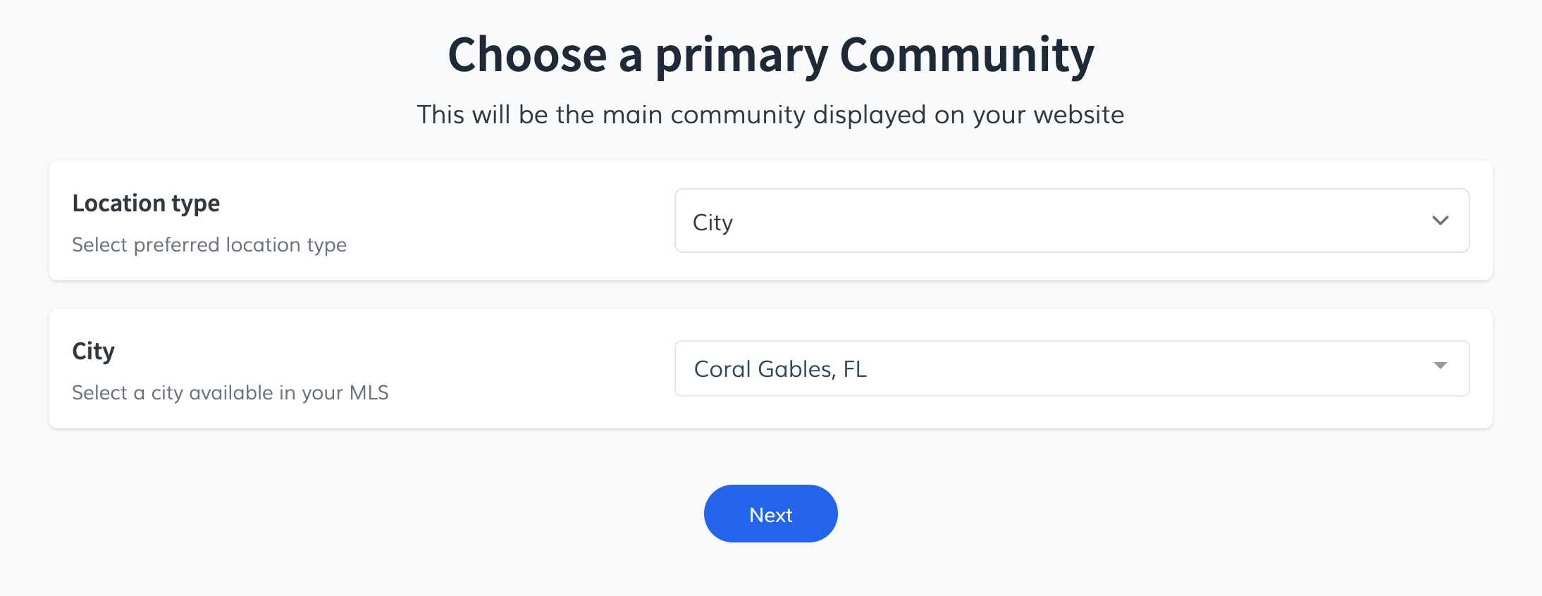Image resolution: width=1542 pixels, height=596 pixels.
Task: Click "Select a city available in your MLS" text
Action: (230, 393)
